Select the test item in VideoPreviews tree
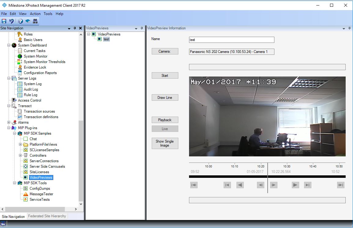The height and width of the screenshot is (228, 353). pyautogui.click(x=106, y=39)
